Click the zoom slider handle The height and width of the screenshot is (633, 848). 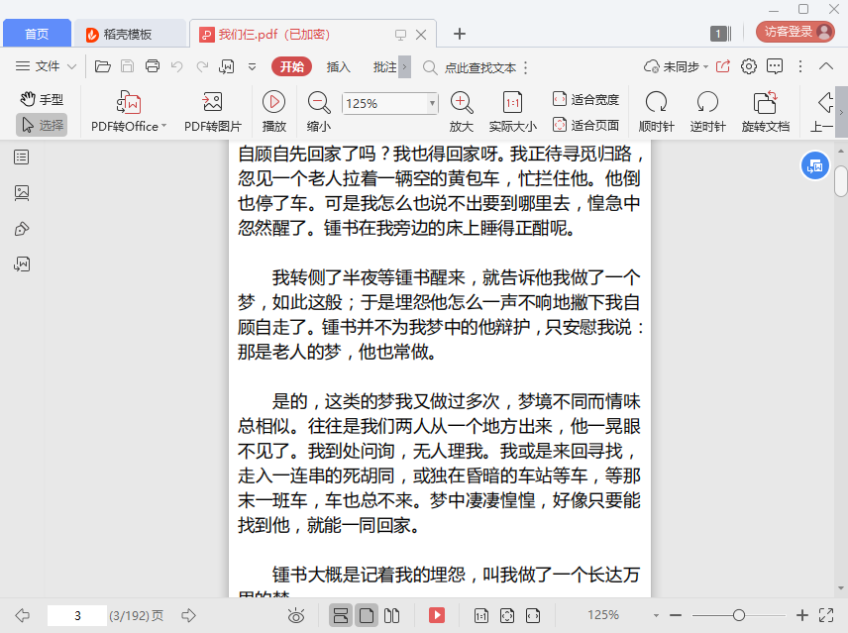[739, 615]
